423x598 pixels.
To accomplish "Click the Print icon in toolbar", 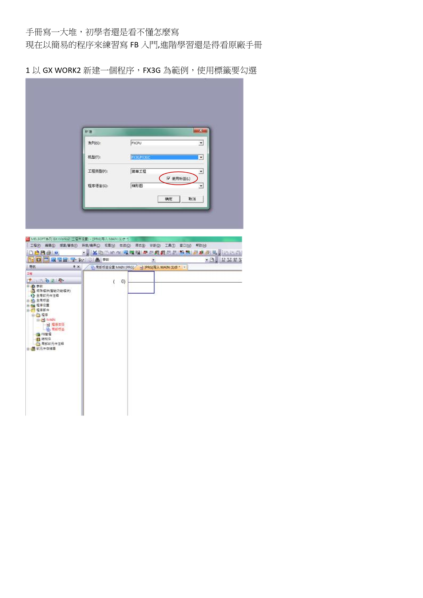I will pos(49,253).
